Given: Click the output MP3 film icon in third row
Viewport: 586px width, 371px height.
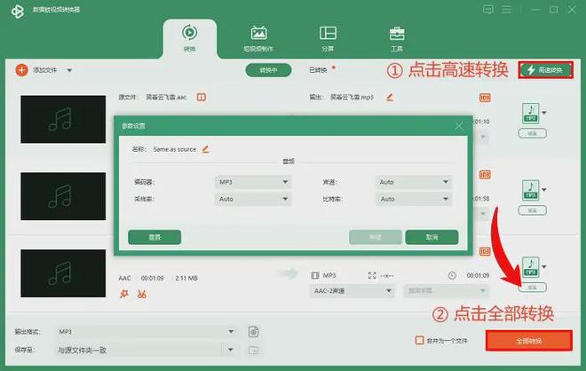Looking at the screenshot, I should (315, 275).
